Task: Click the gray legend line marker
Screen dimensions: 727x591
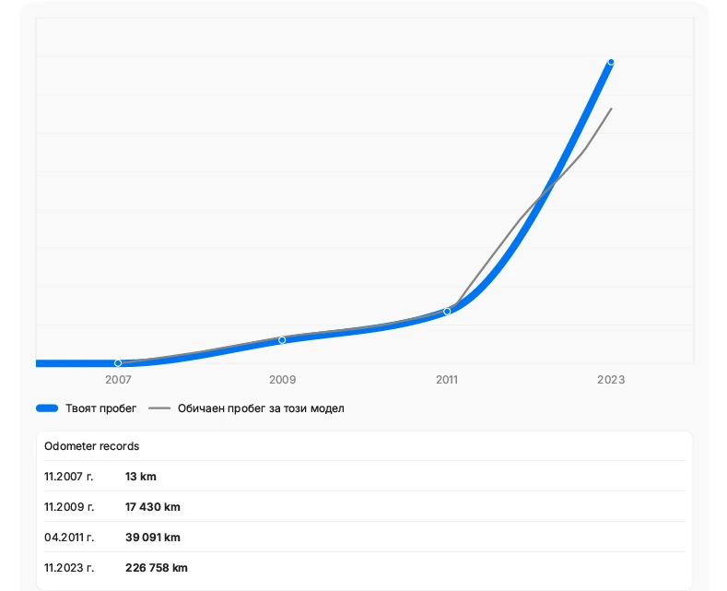Action: click(159, 408)
